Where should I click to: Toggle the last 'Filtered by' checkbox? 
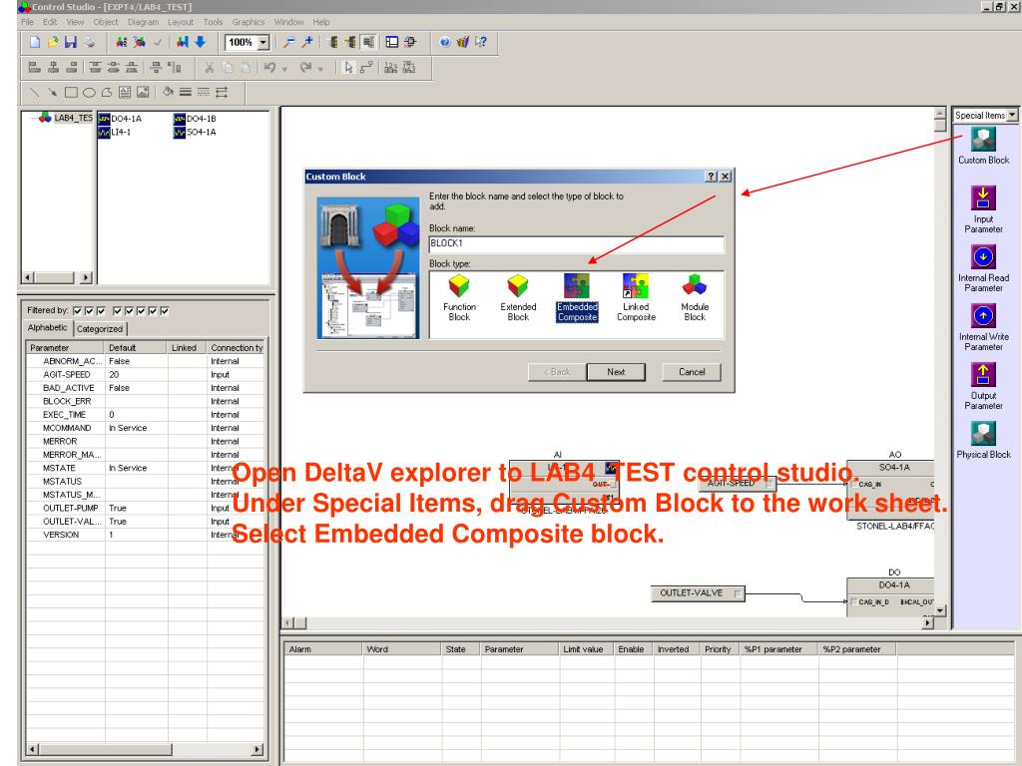(165, 311)
